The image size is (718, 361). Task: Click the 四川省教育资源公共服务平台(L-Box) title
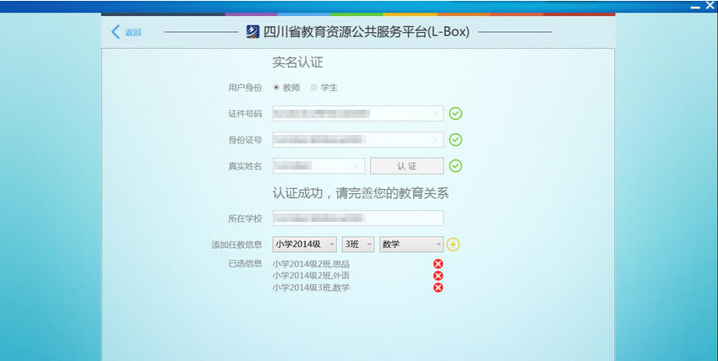click(x=367, y=32)
